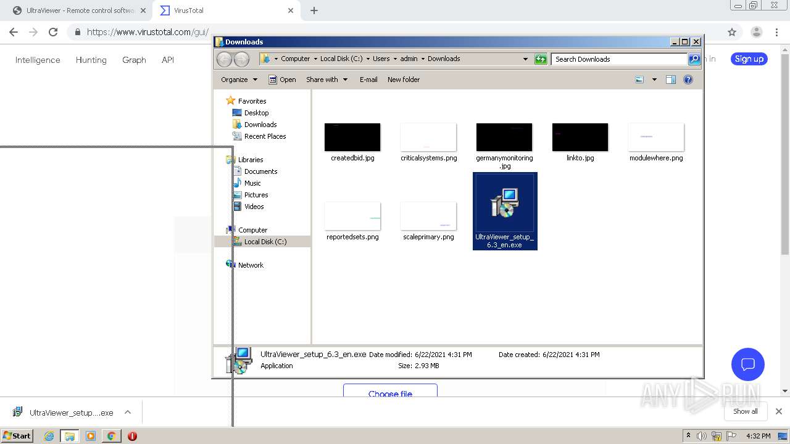Open Chrome profile avatar
Viewport: 790px width, 444px height.
[757, 32]
